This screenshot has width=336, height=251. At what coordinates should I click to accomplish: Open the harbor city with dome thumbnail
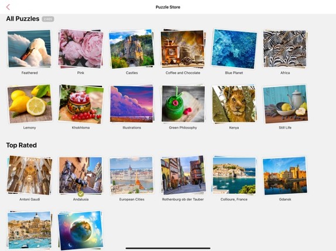pos(29,231)
